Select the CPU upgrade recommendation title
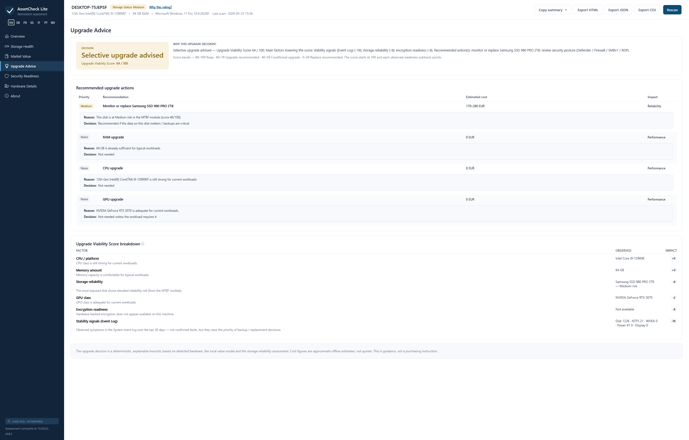This screenshot has height=440, width=689. 113,168
